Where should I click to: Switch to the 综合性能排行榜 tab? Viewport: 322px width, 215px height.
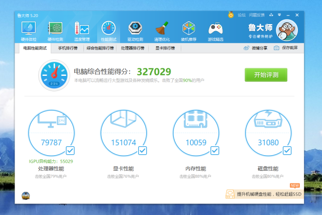coord(100,48)
